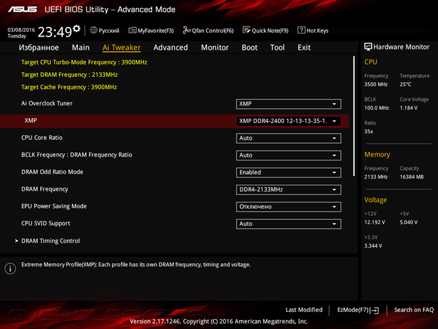Image resolution: width=438 pixels, height=329 pixels.
Task: Open the DRAM Frequency dropdown
Action: [288, 189]
